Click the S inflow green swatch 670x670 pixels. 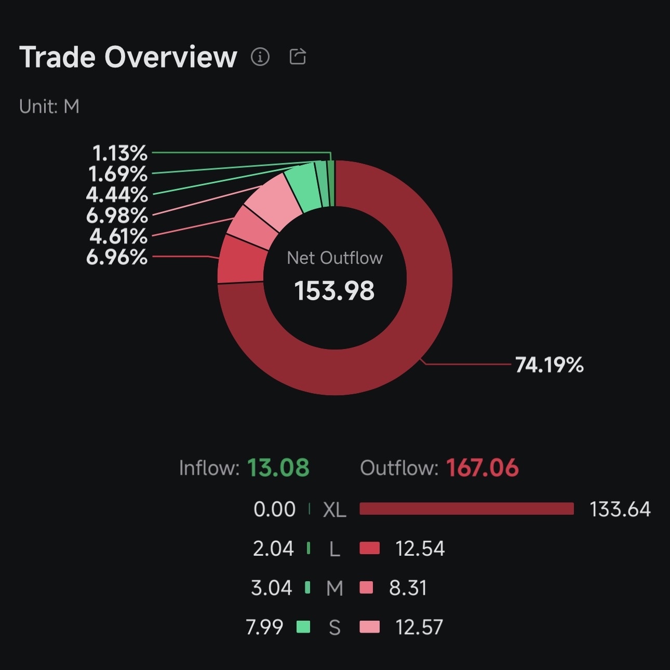[x=303, y=627]
